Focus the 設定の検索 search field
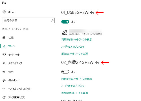Screen dimensions: 141x101 coord(28,20)
